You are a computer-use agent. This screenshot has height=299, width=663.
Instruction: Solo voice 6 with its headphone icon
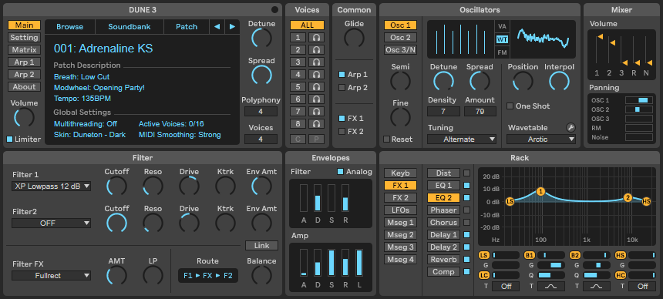pos(316,99)
